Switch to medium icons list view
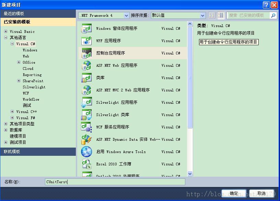This screenshot has height=201, width=280. [221, 15]
